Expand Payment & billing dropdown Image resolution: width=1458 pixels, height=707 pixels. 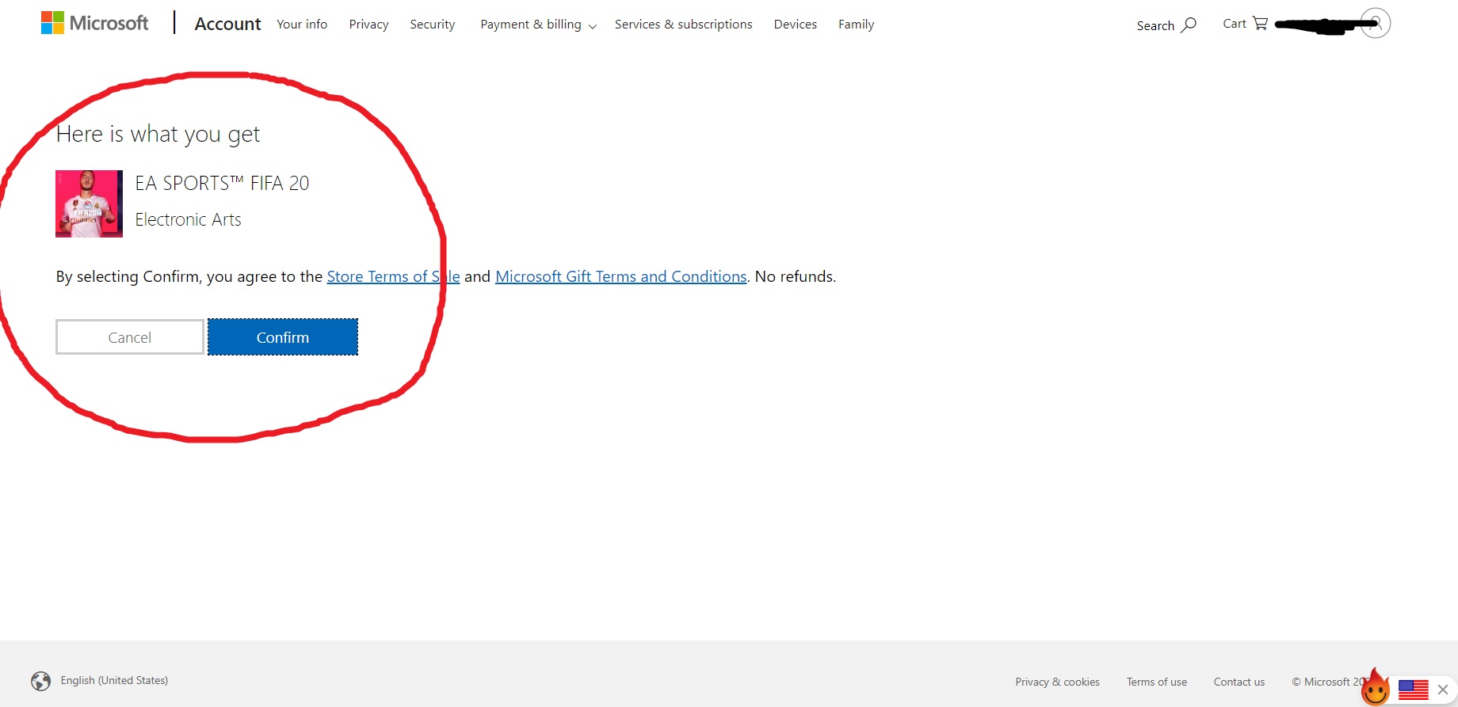[x=538, y=25]
